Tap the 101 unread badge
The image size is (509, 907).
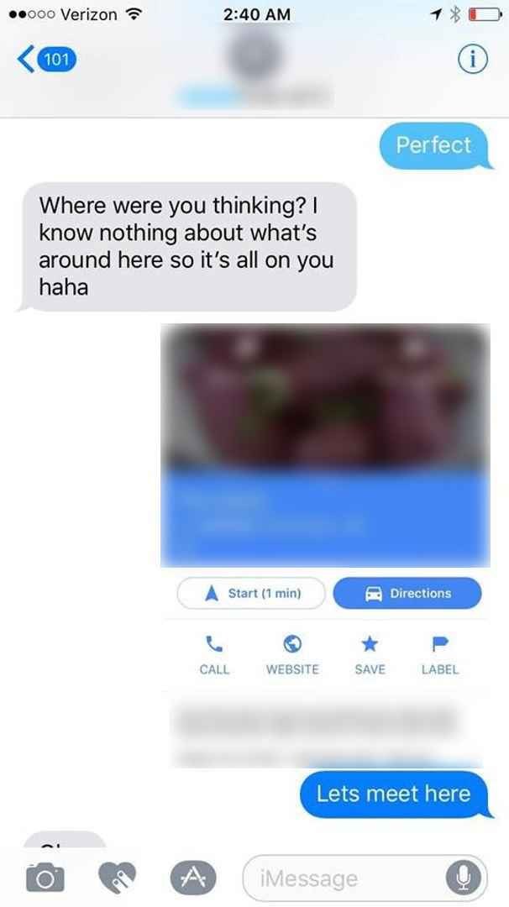56,59
